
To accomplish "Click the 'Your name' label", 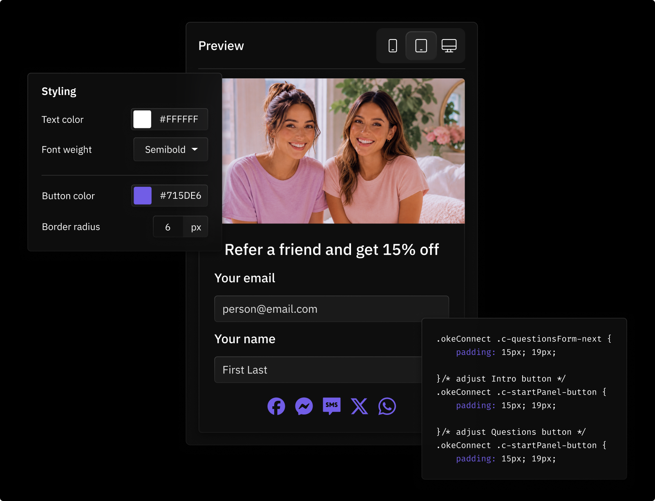I will (245, 339).
